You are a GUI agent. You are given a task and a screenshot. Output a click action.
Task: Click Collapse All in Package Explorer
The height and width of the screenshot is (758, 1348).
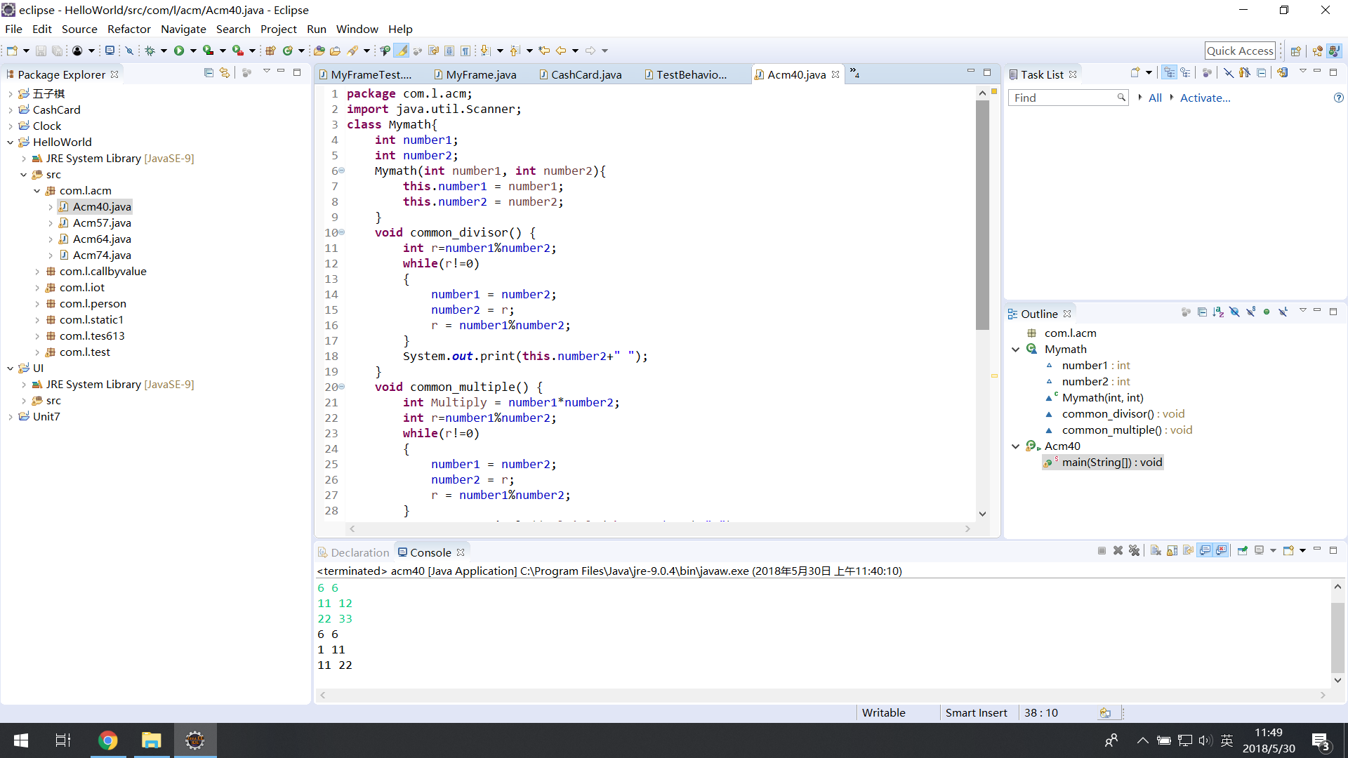click(209, 72)
